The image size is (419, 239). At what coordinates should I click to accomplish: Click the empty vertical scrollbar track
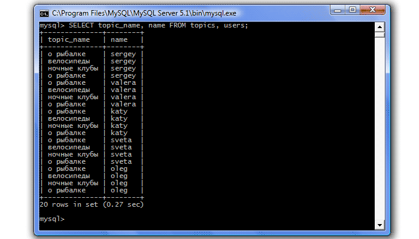[x=378, y=131]
